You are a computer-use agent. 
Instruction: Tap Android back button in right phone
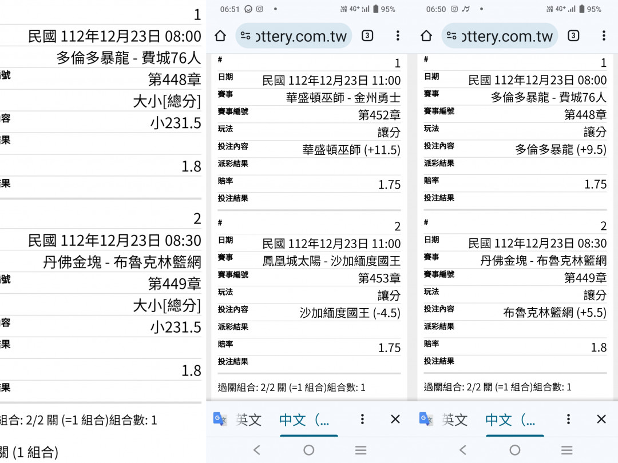point(463,450)
